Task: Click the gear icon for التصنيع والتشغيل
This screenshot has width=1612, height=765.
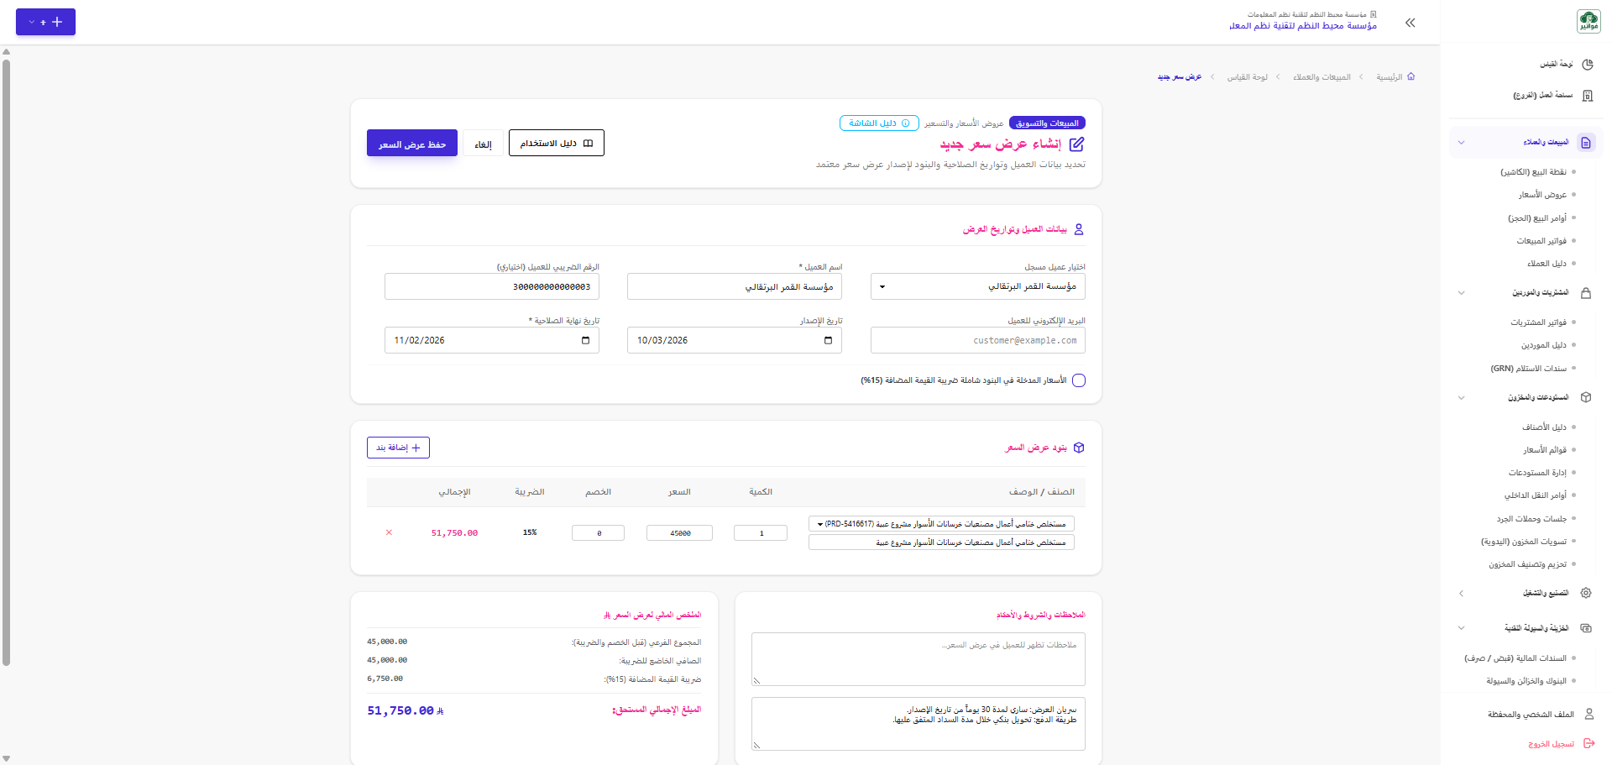Action: [1586, 593]
